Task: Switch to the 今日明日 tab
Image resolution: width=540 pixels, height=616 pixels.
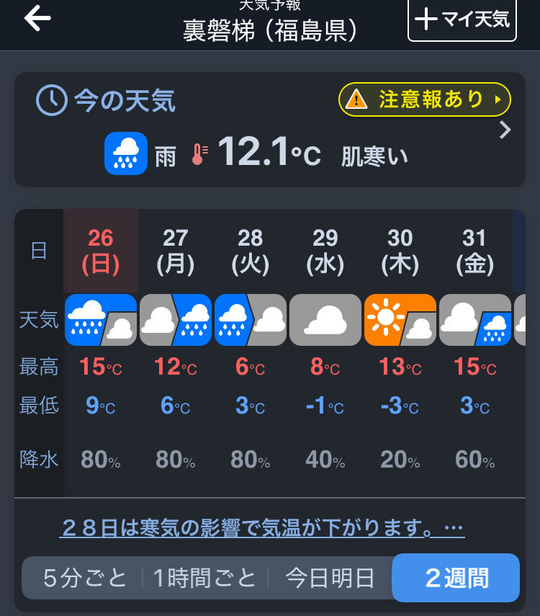Action: [330, 578]
